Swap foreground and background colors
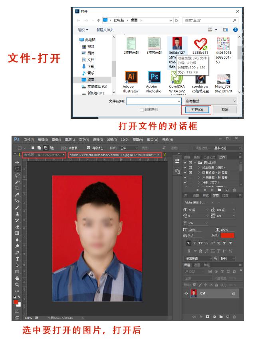 tap(19, 297)
